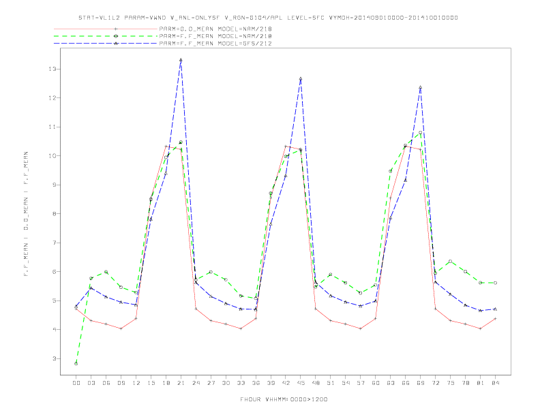Click x-axis tick label 24
540x417 pixels.
coord(196,383)
